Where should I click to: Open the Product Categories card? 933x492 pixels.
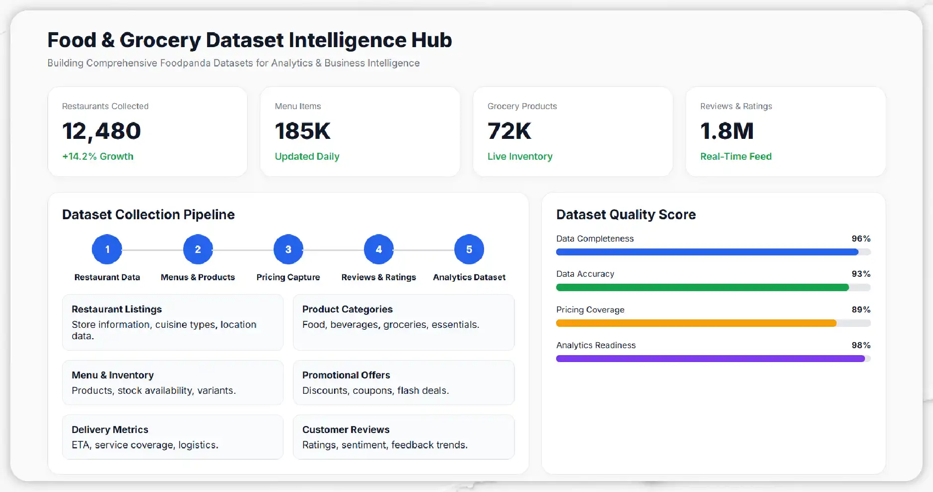pos(404,322)
